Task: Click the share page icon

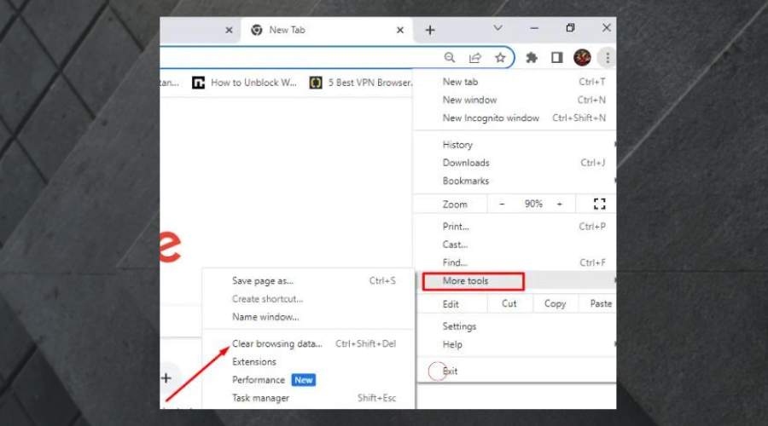Action: [474, 58]
